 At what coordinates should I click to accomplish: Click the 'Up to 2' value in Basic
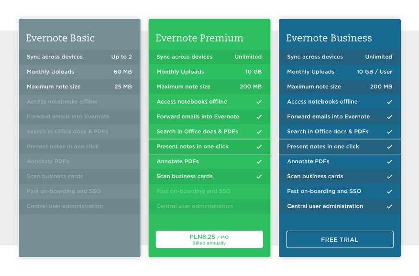pos(121,57)
